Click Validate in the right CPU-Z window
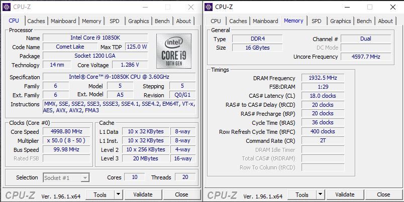404x202 pixels. [345, 194]
